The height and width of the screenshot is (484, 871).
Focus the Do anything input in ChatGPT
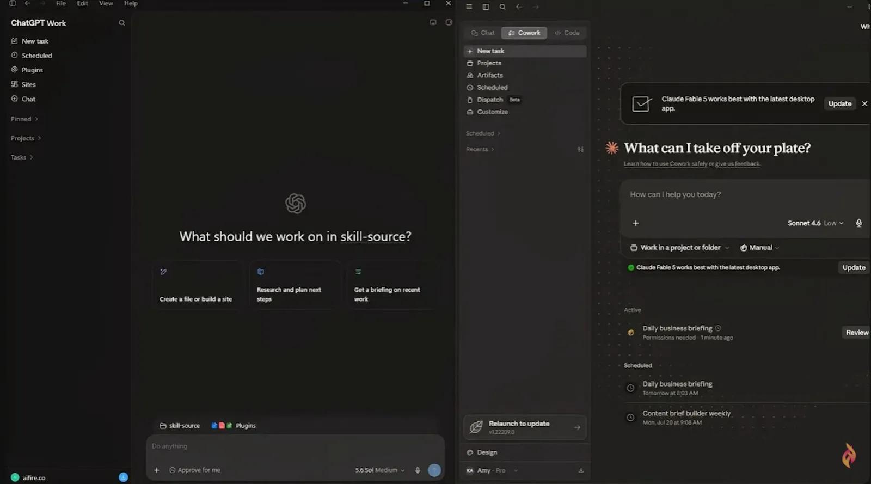295,446
